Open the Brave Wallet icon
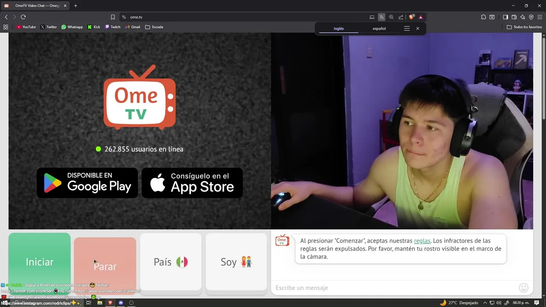Image resolution: width=546 pixels, height=307 pixels. 514,17
